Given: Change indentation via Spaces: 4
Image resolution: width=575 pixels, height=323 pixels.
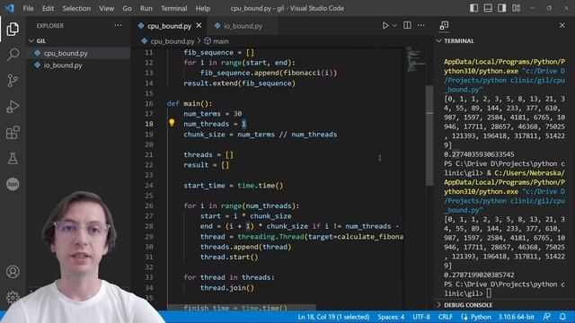Looking at the screenshot, I should pos(391,317).
